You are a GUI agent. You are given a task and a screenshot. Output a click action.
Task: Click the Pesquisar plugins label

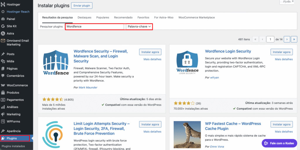coord(51,27)
